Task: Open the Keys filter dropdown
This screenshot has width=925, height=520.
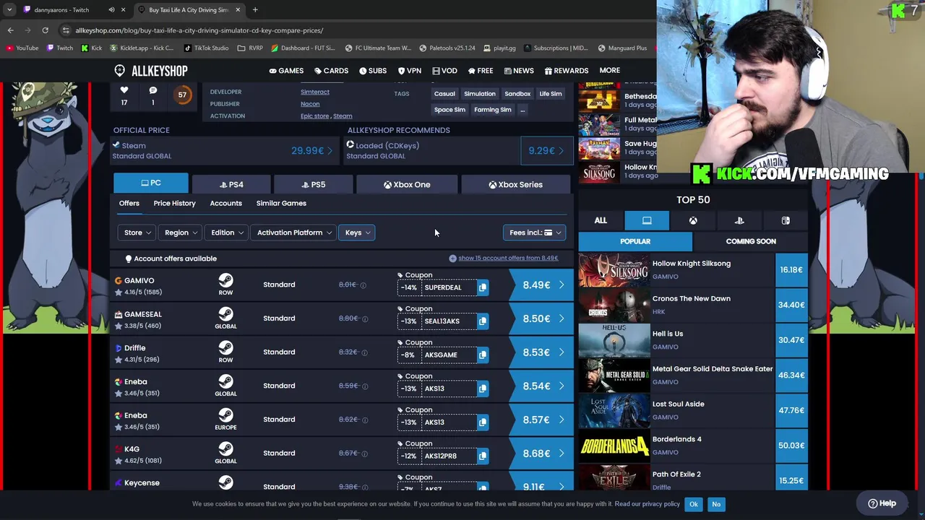Action: 357,233
